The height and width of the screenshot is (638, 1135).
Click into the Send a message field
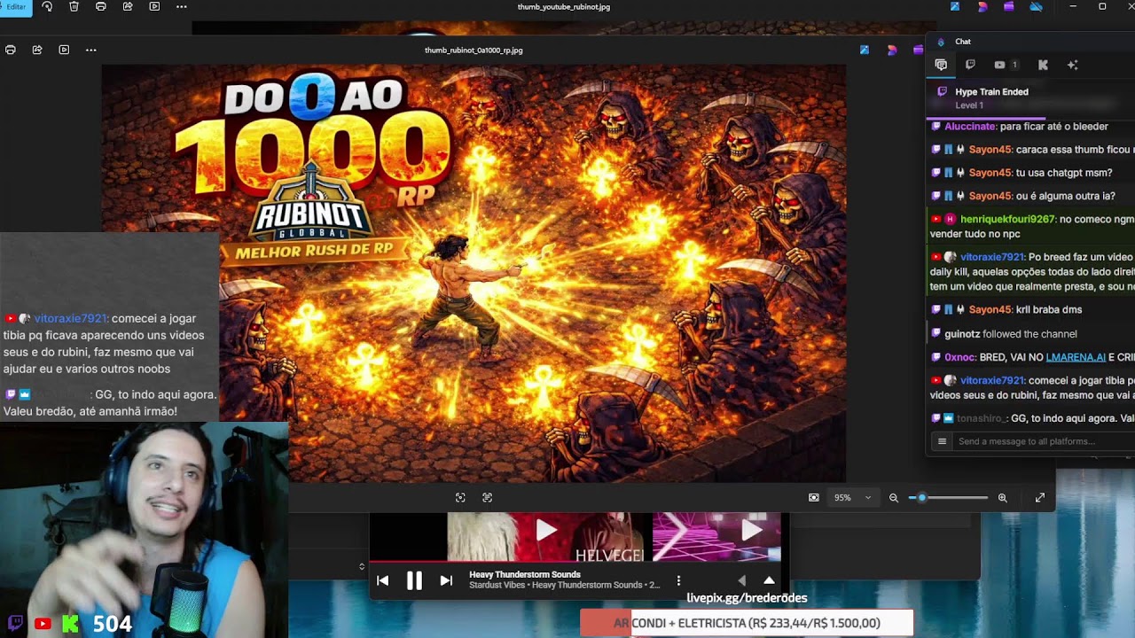pos(1042,441)
